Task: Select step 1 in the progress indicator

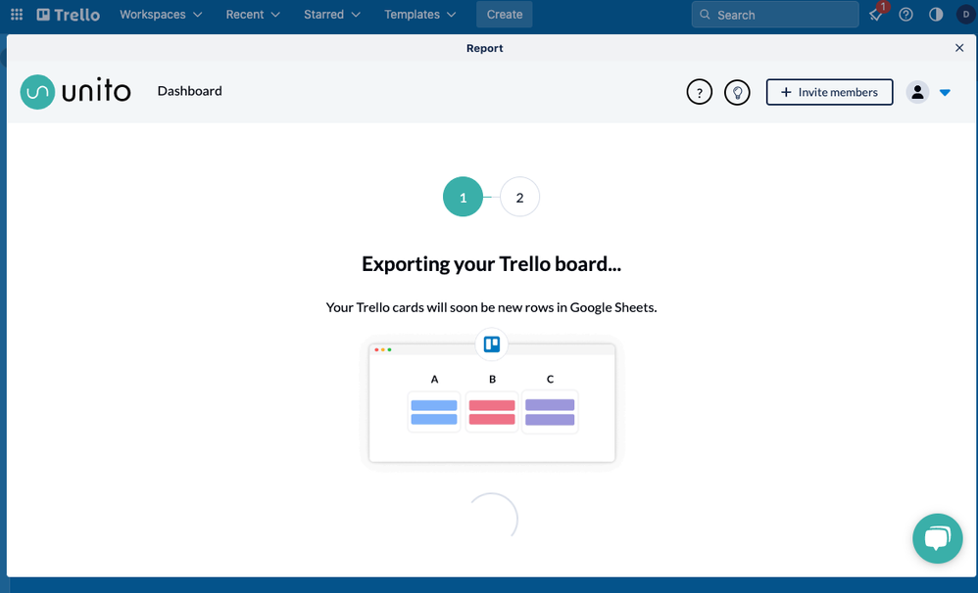Action: 463,197
